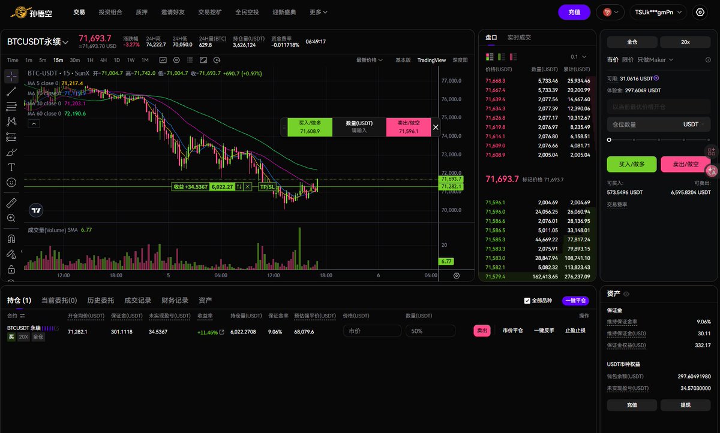Switch to 实时成交 tab
720x433 pixels.
pyautogui.click(x=519, y=37)
